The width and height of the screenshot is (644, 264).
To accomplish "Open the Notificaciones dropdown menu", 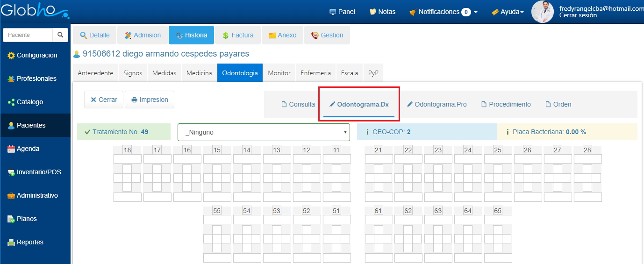I will (443, 12).
